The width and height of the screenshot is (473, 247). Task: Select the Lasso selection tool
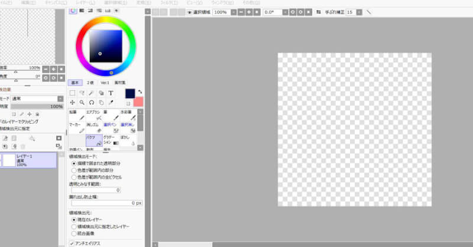pos(82,93)
